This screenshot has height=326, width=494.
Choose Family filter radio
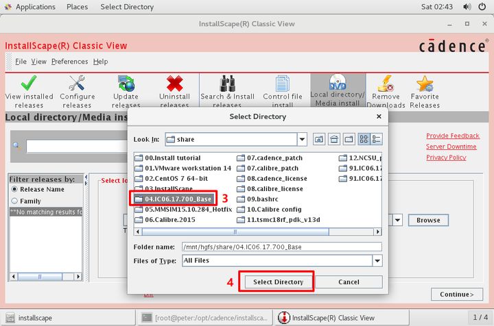(14, 201)
